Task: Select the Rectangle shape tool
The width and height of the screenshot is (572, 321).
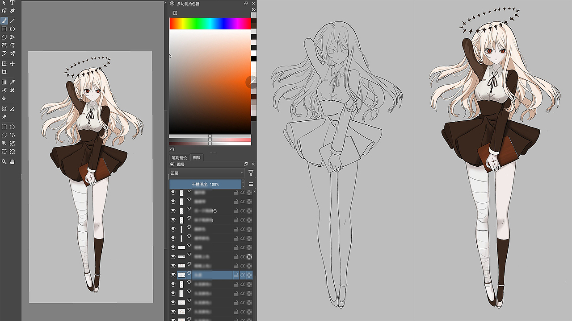Action: [4, 29]
